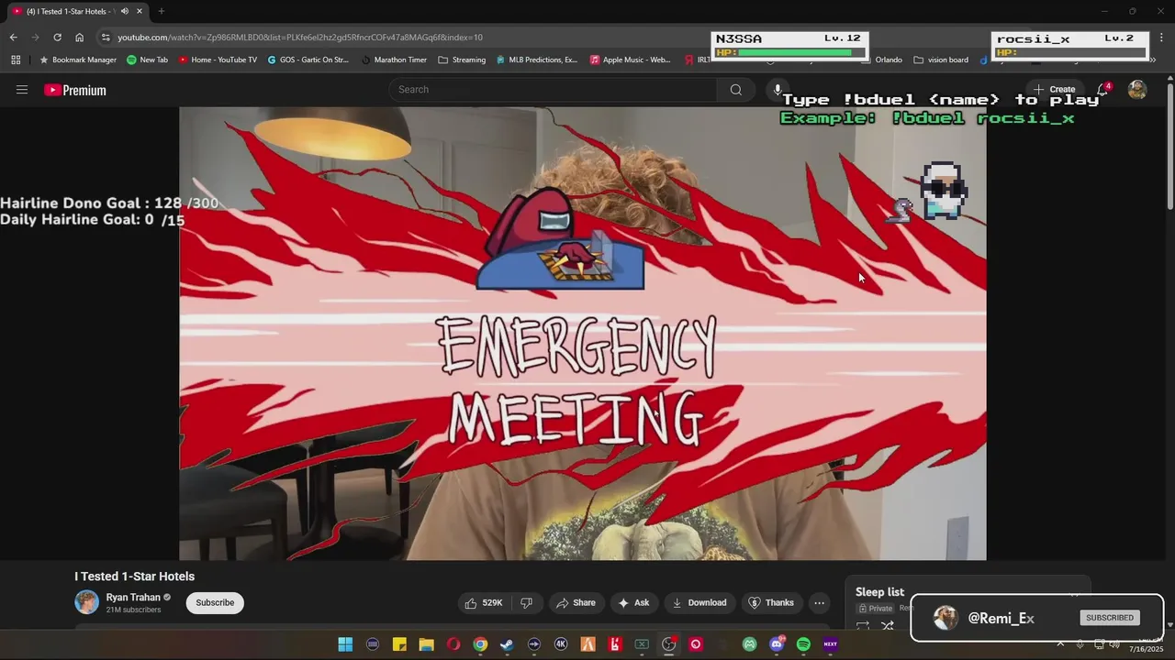Download the video
The height and width of the screenshot is (660, 1175).
tap(699, 602)
